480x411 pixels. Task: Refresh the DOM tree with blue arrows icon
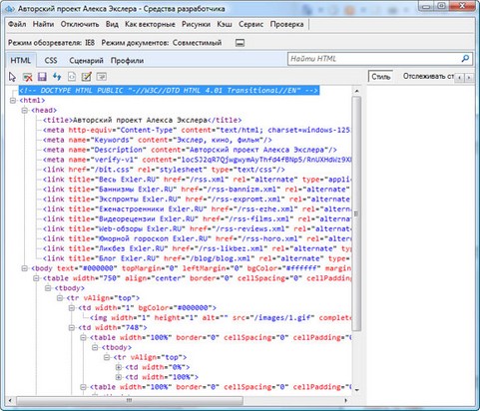(x=57, y=77)
